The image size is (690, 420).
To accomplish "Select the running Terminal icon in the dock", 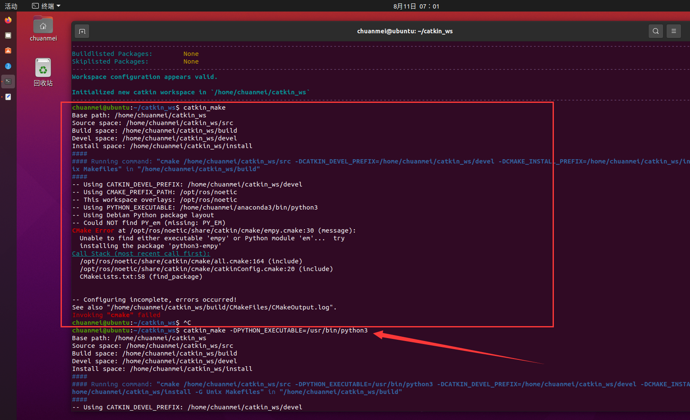I will [8, 81].
